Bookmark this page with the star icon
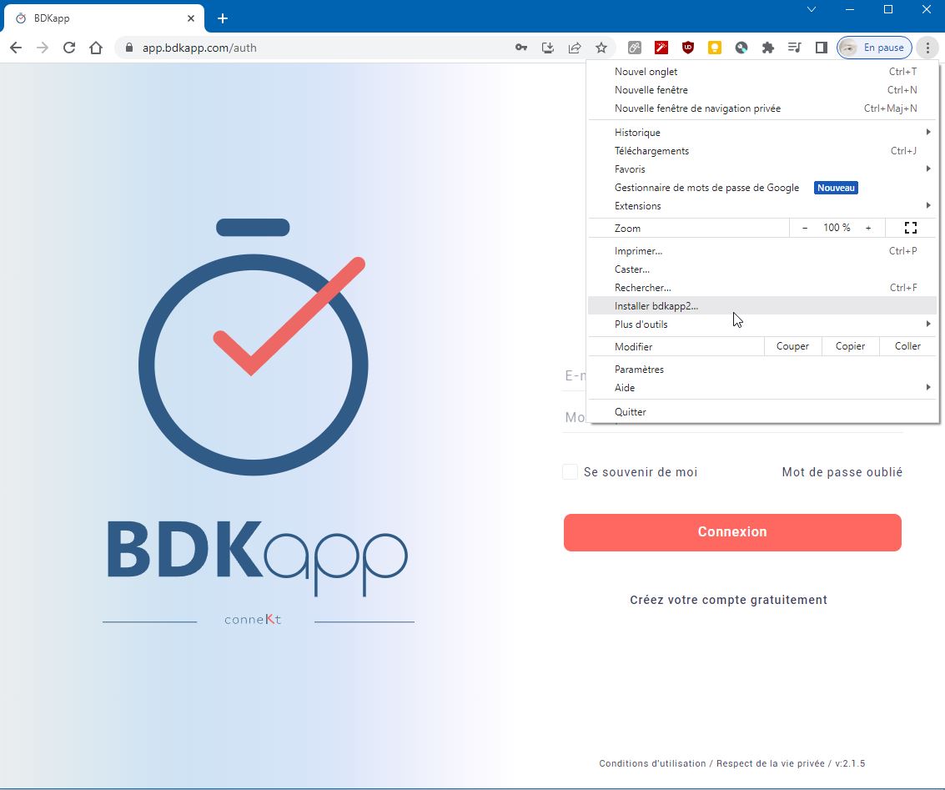The image size is (945, 790). [x=601, y=48]
